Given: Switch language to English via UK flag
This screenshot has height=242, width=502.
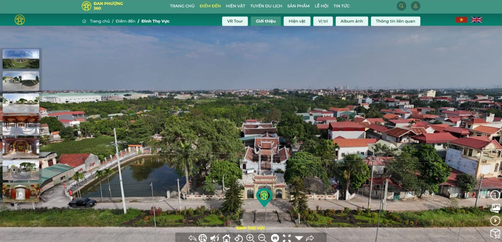Looking at the screenshot, I should 476,20.
